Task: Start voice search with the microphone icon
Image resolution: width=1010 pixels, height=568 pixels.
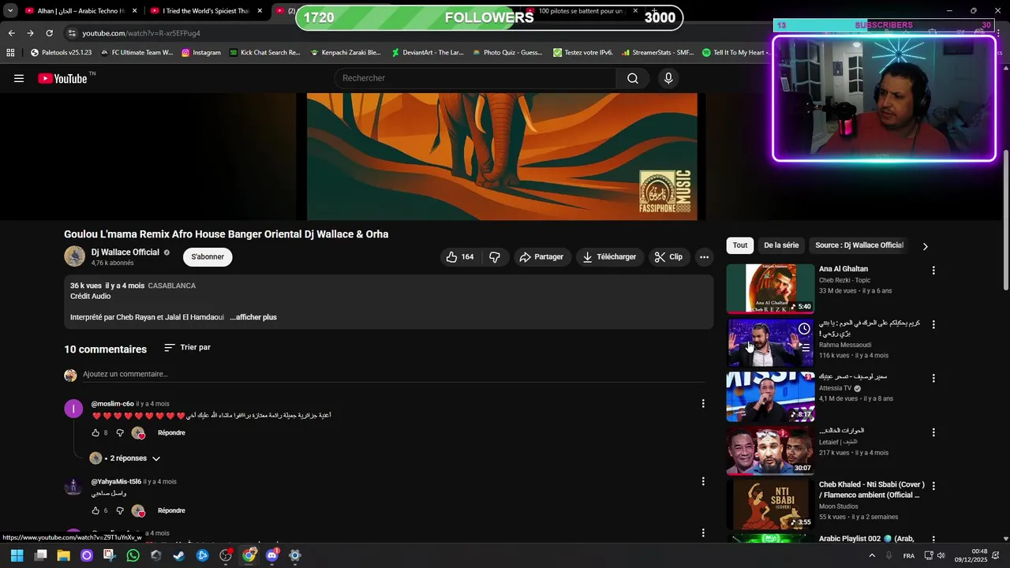Action: 668,78
